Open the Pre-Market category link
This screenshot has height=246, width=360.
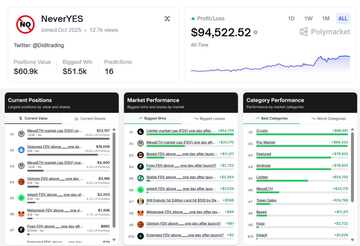click(266, 142)
